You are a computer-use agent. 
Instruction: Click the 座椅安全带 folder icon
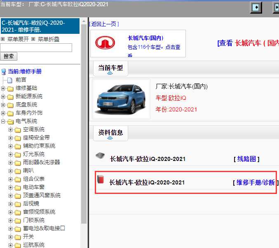(18, 138)
